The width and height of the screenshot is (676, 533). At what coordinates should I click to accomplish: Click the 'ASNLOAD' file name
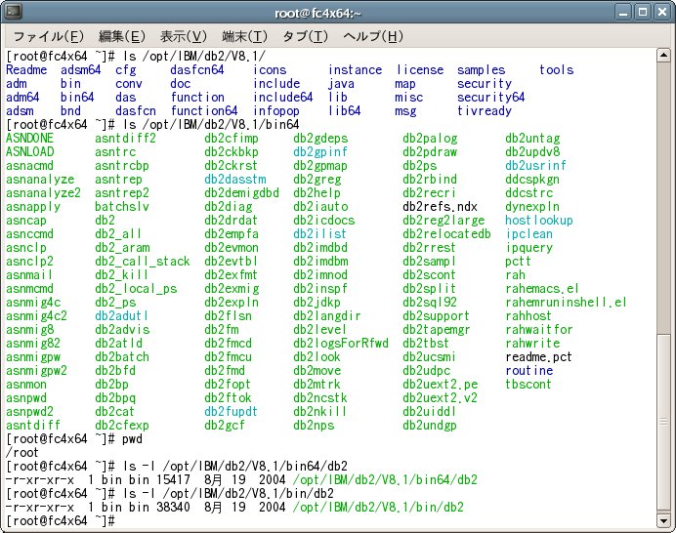[29, 152]
